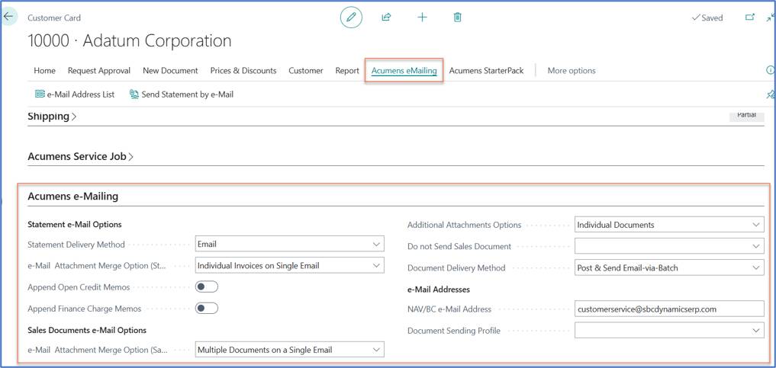Toggle Append Open Credit Memos switch
The image size is (776, 368).
[x=206, y=287]
